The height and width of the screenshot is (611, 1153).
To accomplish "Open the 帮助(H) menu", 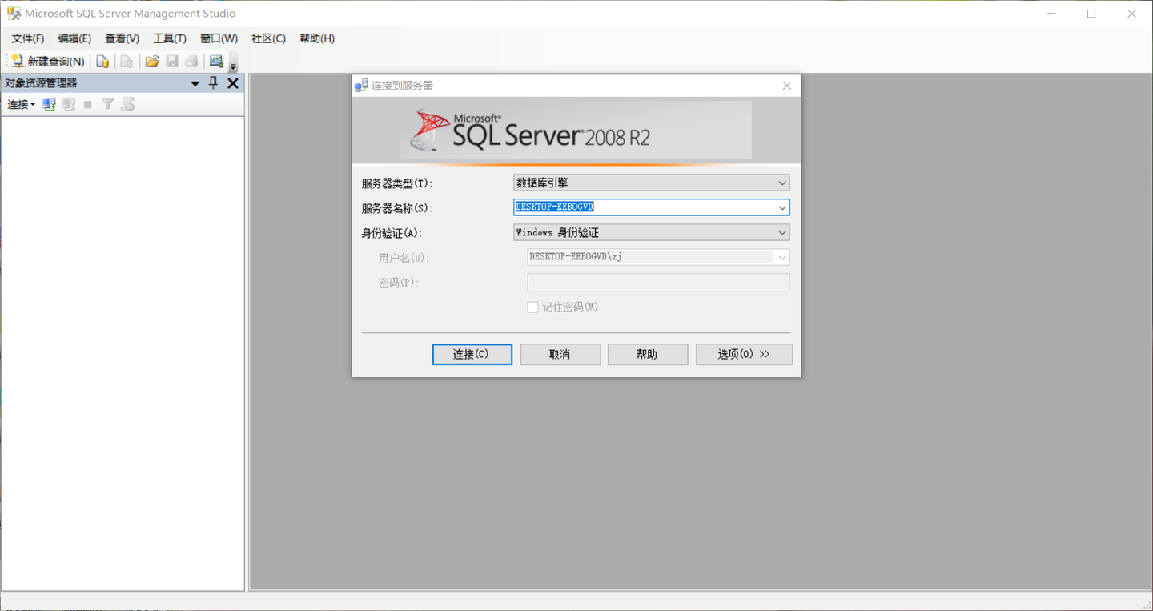I will (317, 38).
